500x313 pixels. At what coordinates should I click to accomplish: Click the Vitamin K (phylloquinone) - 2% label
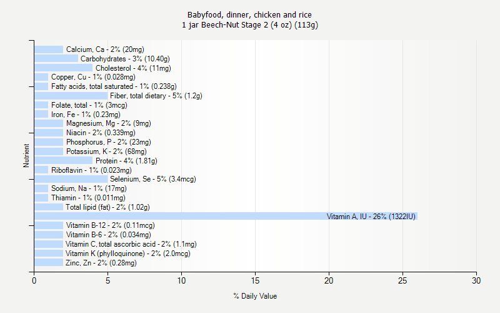[x=128, y=254]
